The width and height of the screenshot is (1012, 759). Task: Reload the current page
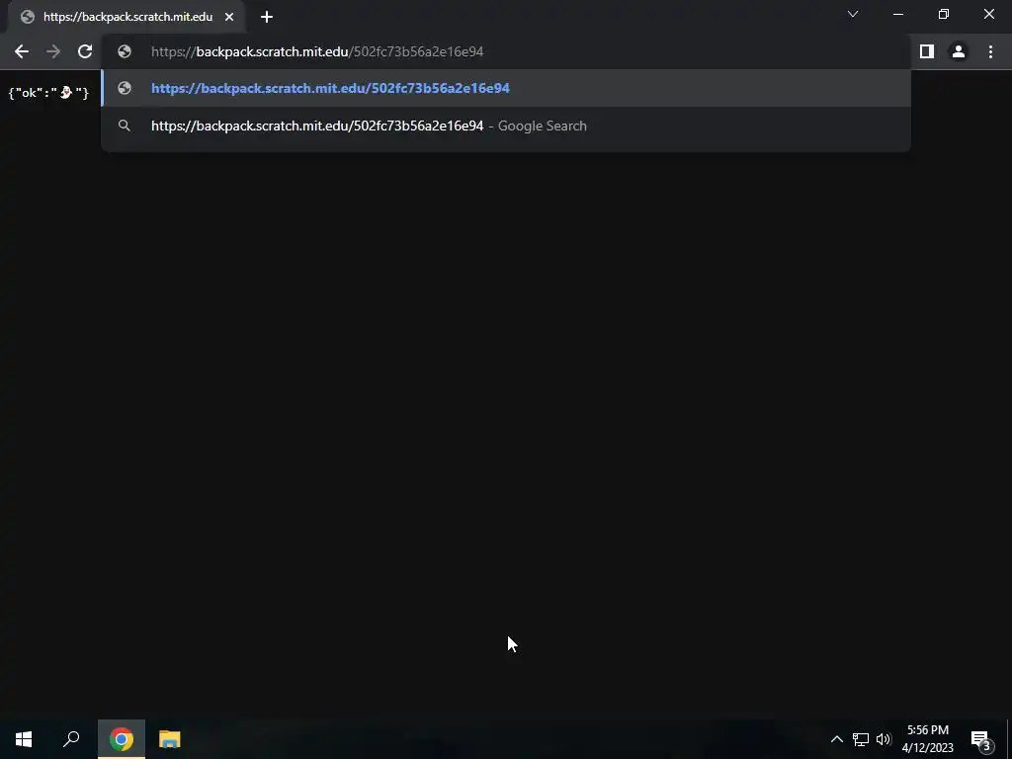85,51
